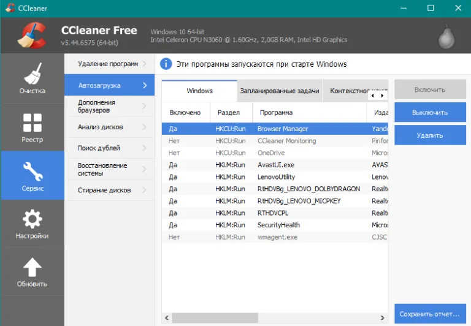The width and height of the screenshot is (471, 326).
Task: Maximize the CCleaner window
Action: [431, 8]
